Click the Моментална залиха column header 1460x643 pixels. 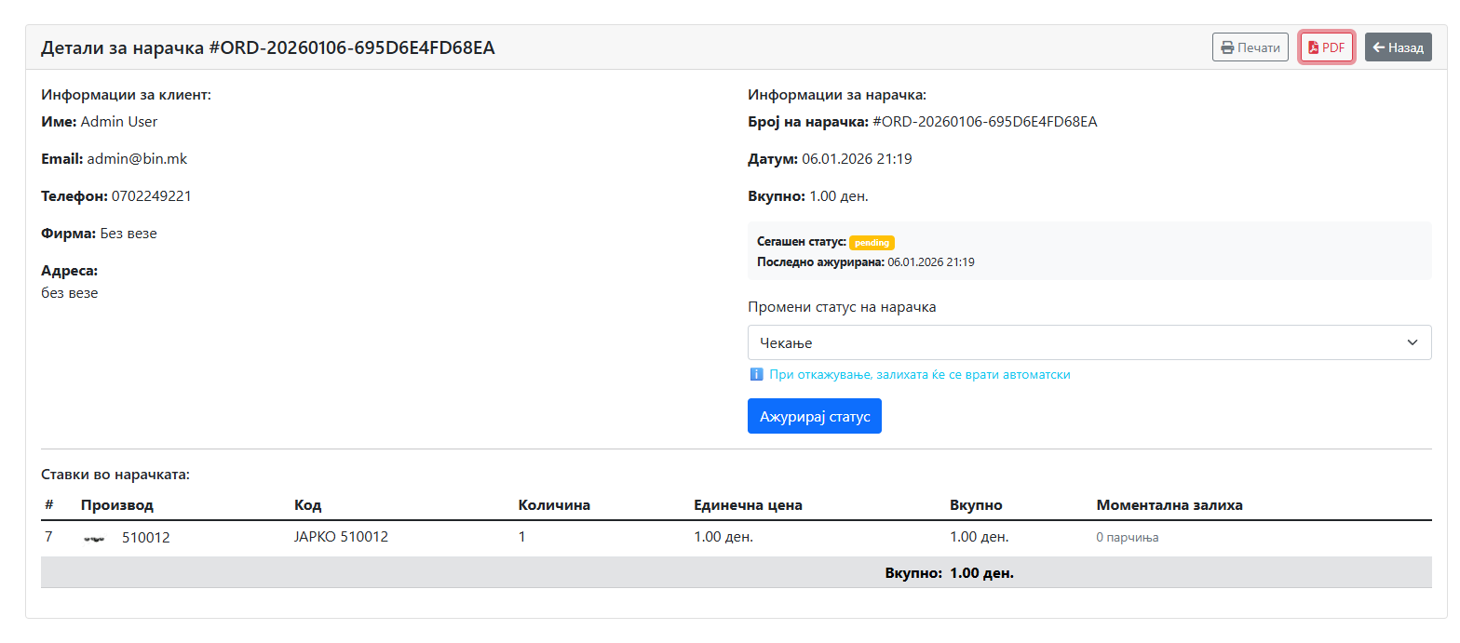pos(1169,505)
